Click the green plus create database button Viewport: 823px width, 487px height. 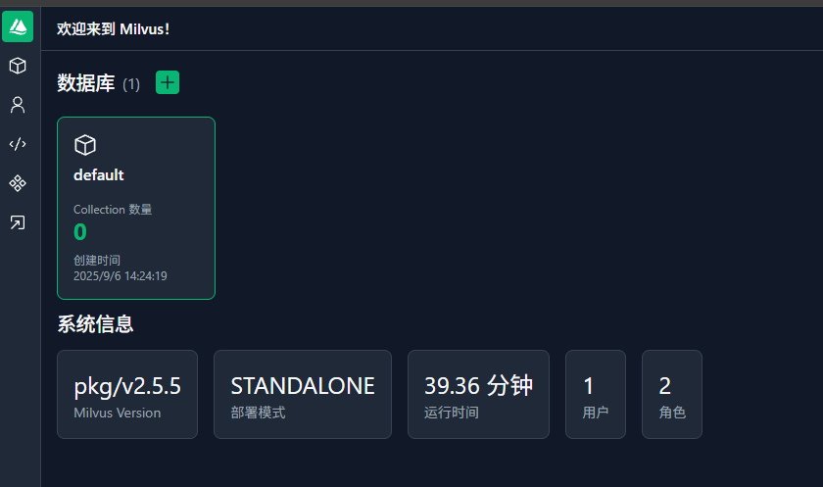tap(168, 83)
